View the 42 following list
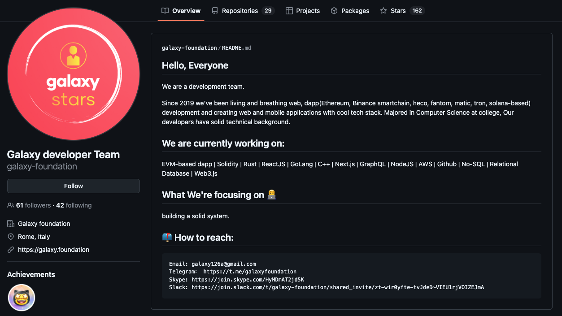562x316 pixels. [x=74, y=205]
